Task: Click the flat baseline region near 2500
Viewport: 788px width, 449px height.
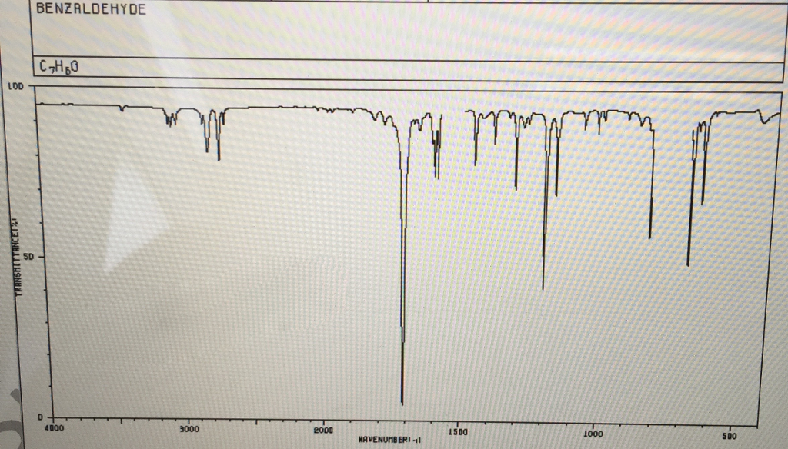Action: pyautogui.click(x=258, y=108)
